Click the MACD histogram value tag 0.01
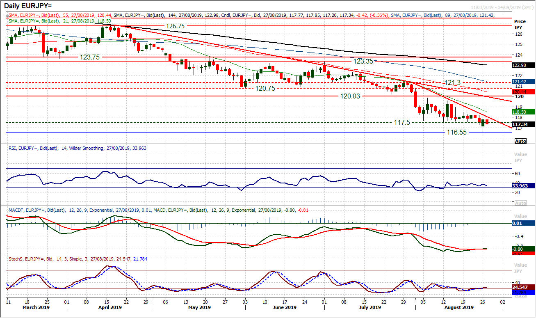 click(524, 223)
